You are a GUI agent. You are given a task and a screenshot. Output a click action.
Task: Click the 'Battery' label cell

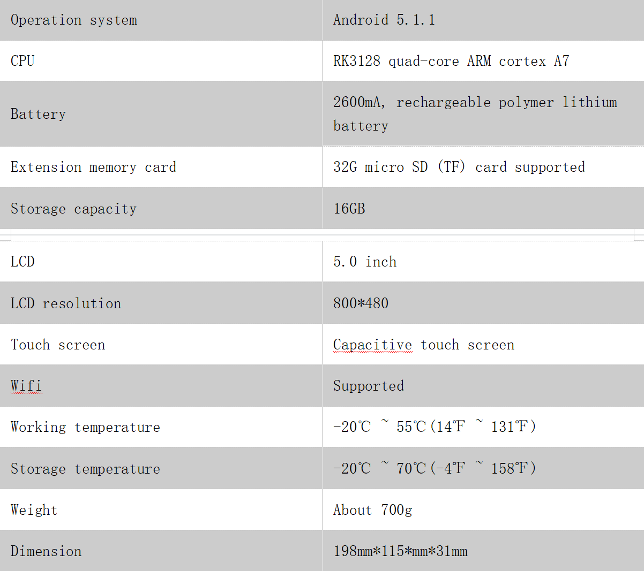[161, 114]
